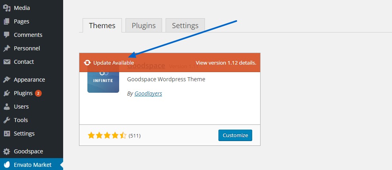This screenshot has width=392, height=170.
Task: Click the Media icon in sidebar
Action: 7,8
